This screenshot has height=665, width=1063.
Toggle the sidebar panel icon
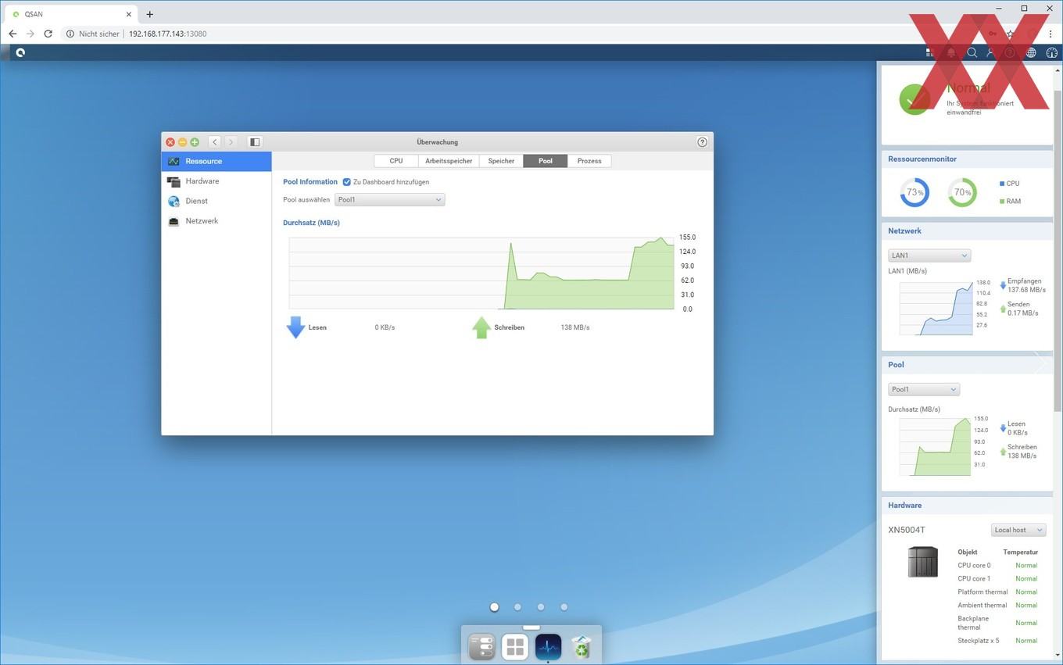255,141
